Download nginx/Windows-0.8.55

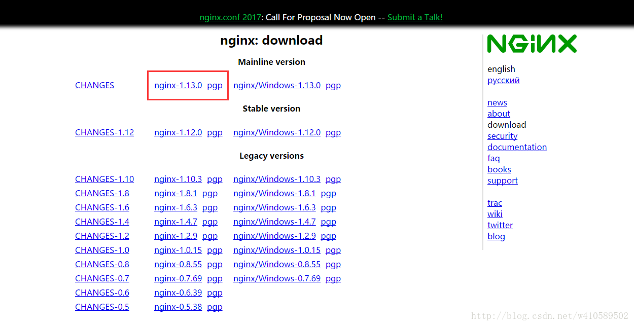point(277,264)
